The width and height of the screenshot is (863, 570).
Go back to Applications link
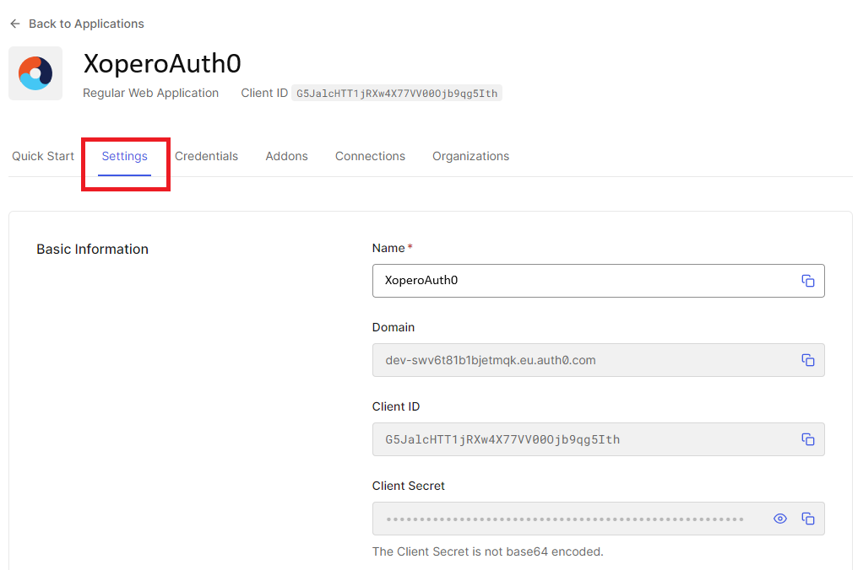point(86,24)
